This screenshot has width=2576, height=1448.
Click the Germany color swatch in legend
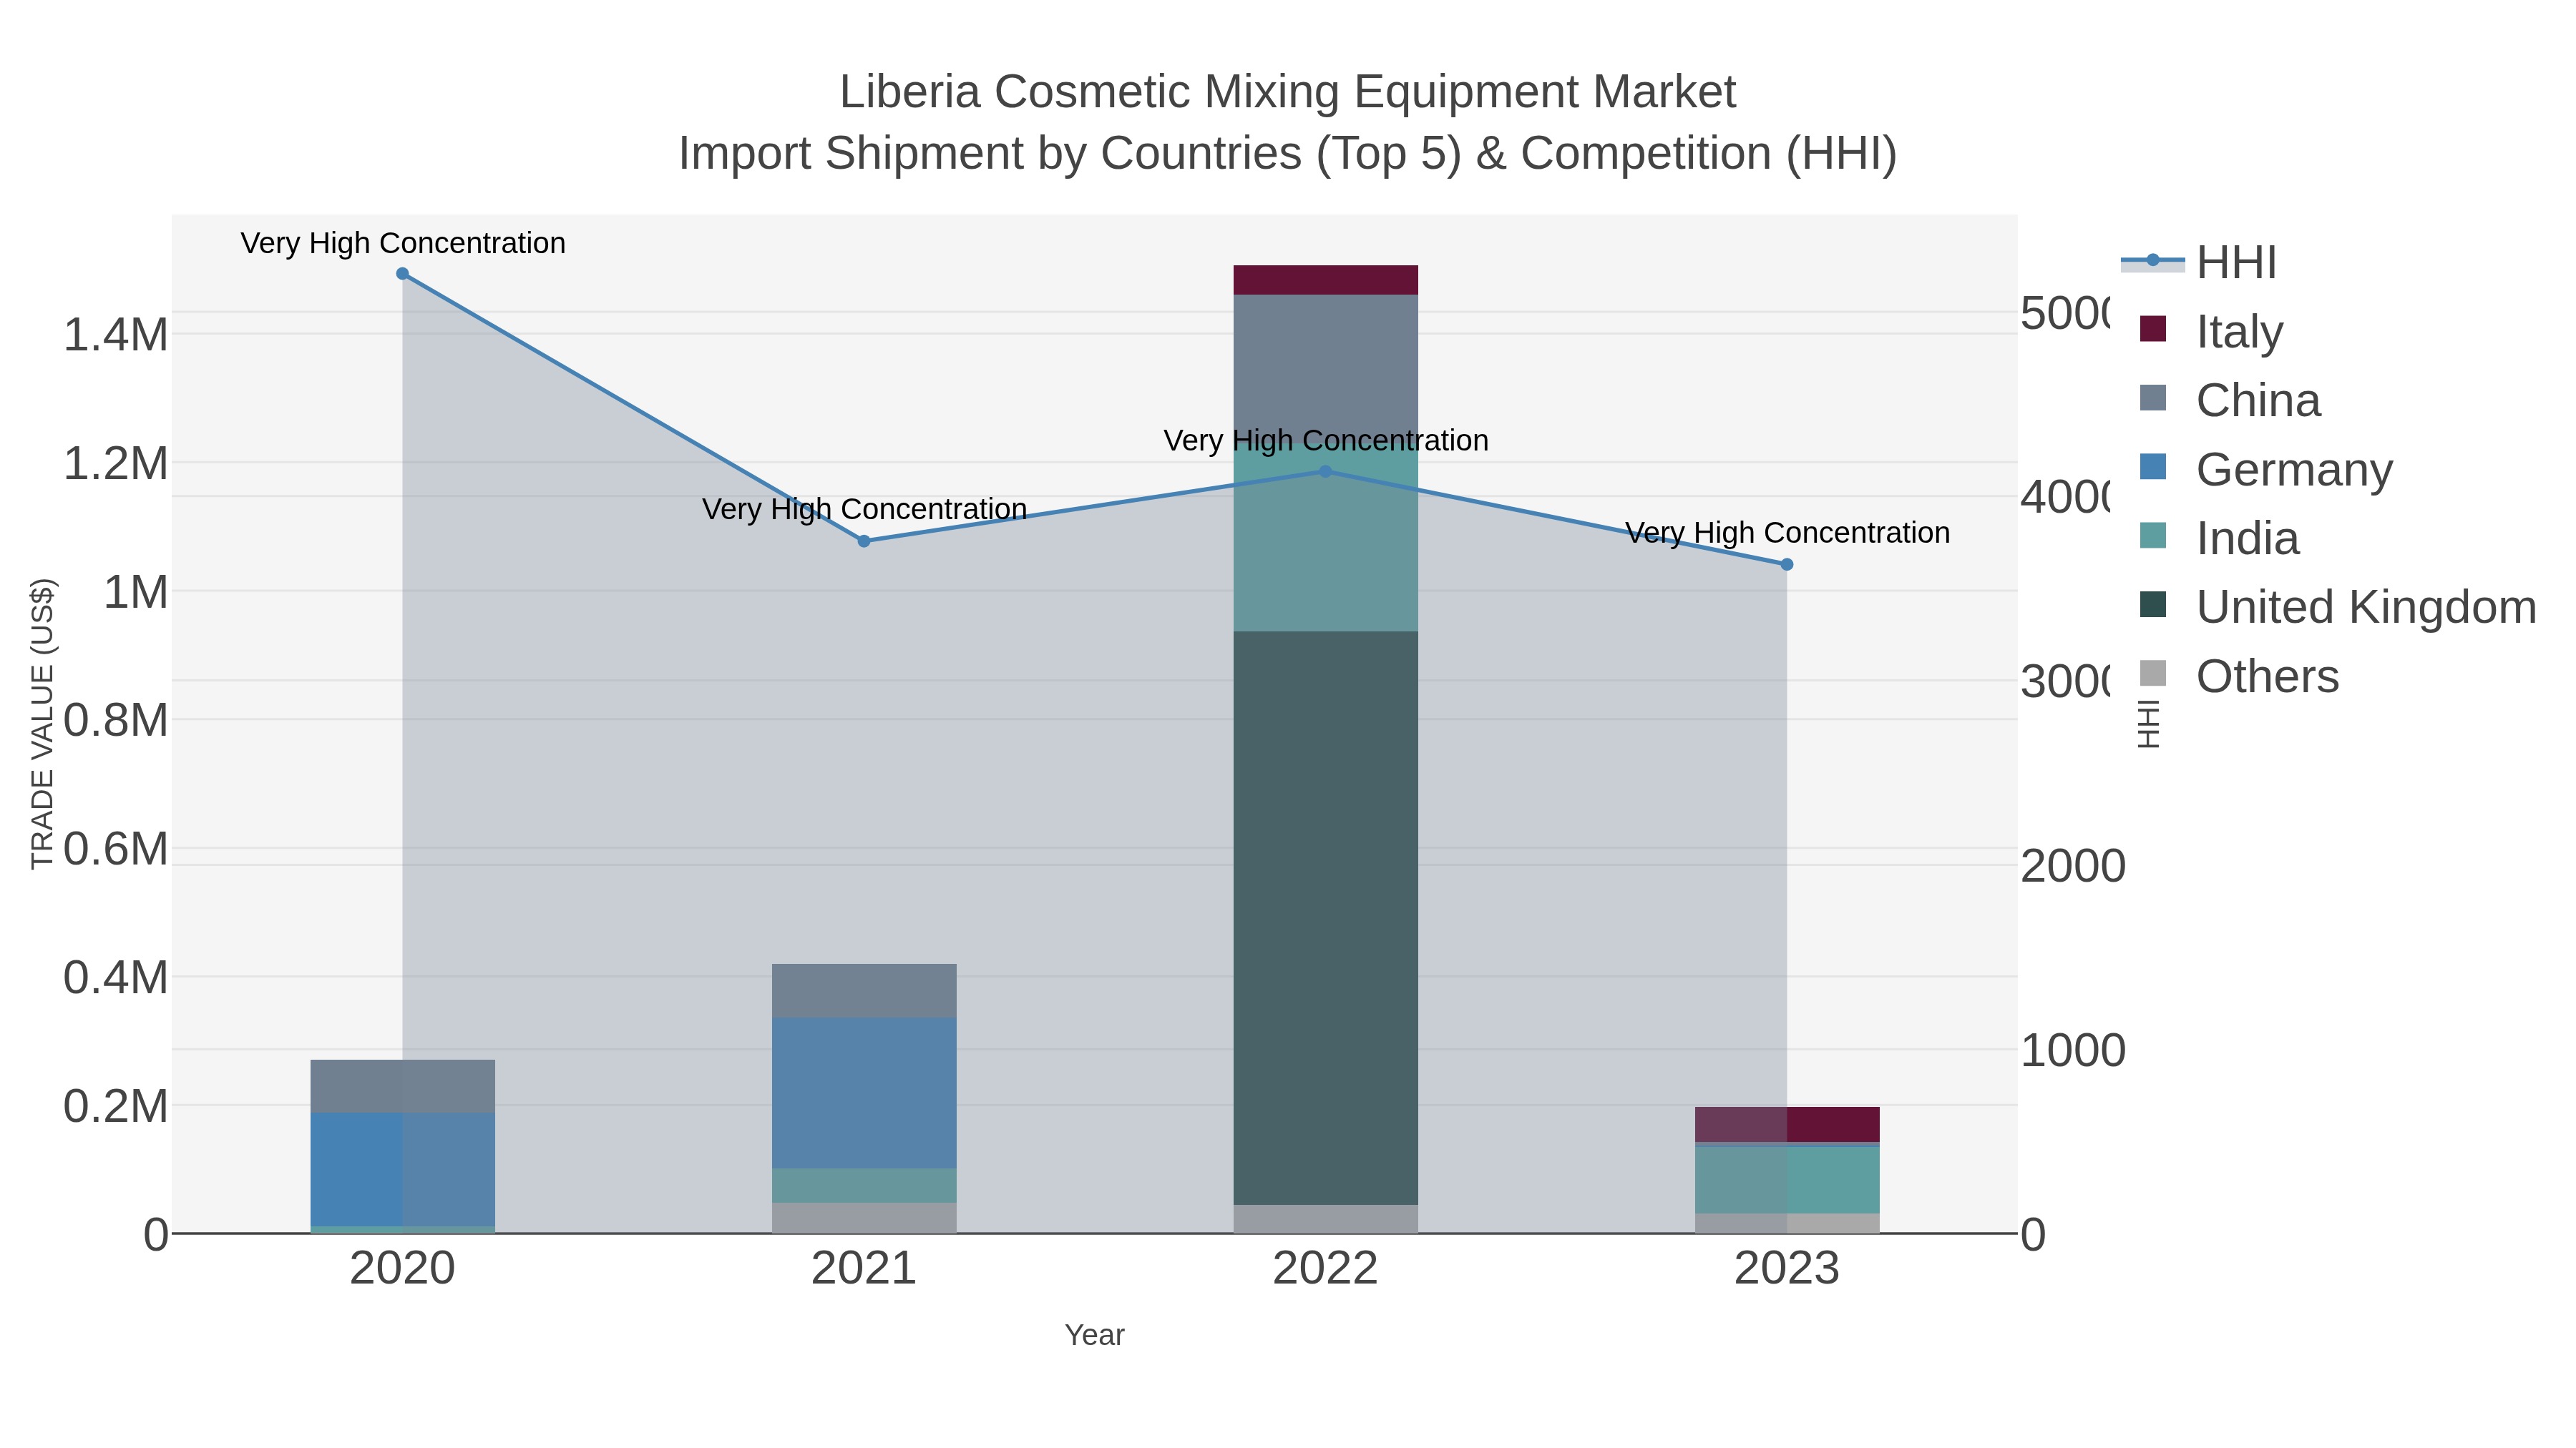pyautogui.click(x=2153, y=467)
